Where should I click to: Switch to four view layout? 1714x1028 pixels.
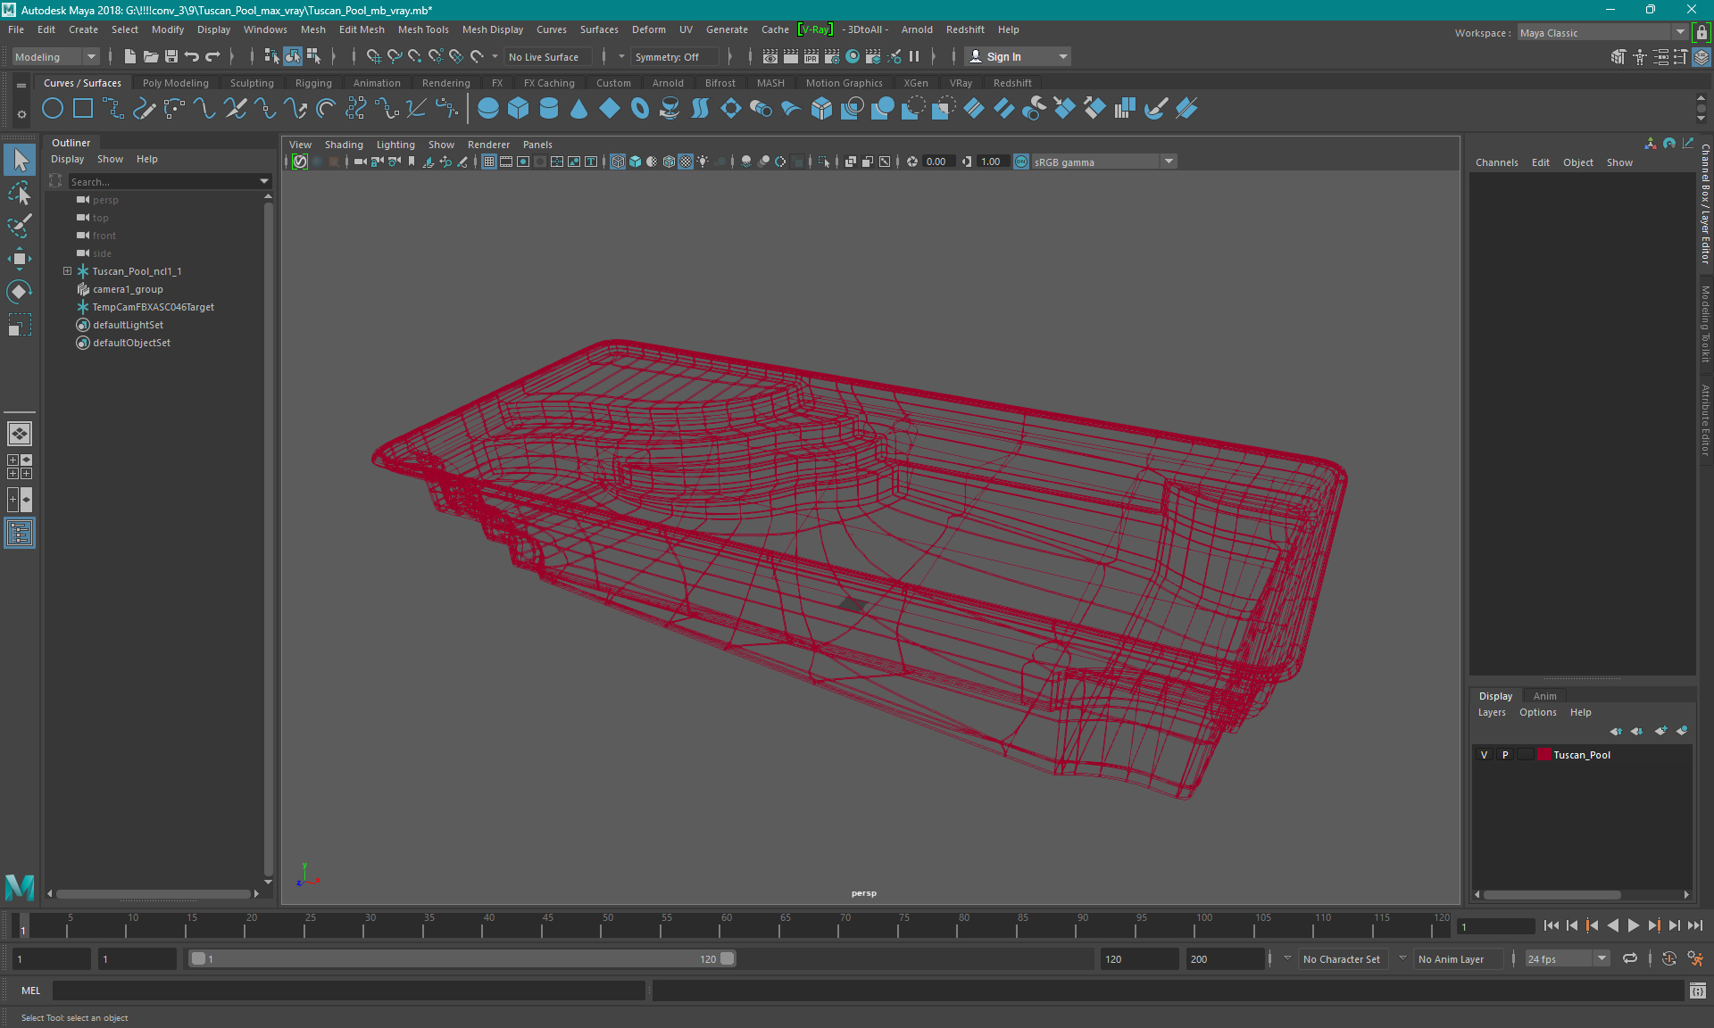20,467
